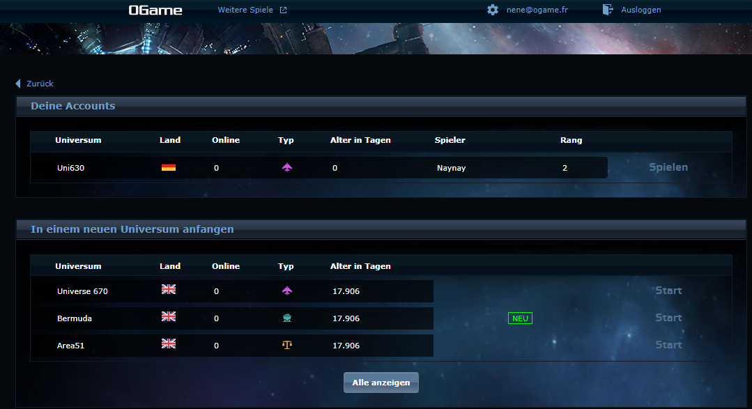Start playing in Bermuda universe
The image size is (752, 409).
pyautogui.click(x=668, y=318)
